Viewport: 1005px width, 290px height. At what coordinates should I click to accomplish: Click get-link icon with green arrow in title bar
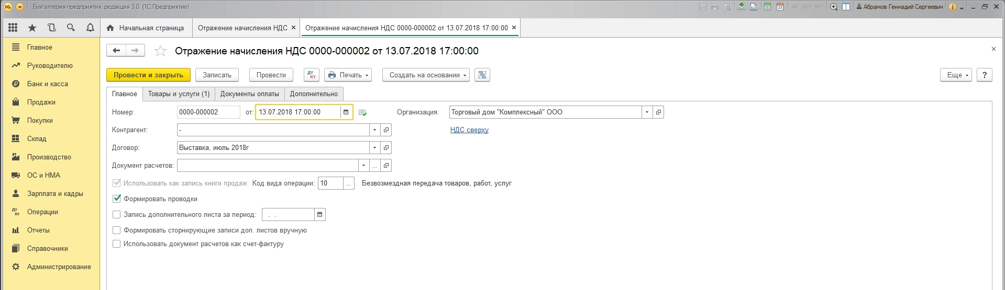pos(742,7)
